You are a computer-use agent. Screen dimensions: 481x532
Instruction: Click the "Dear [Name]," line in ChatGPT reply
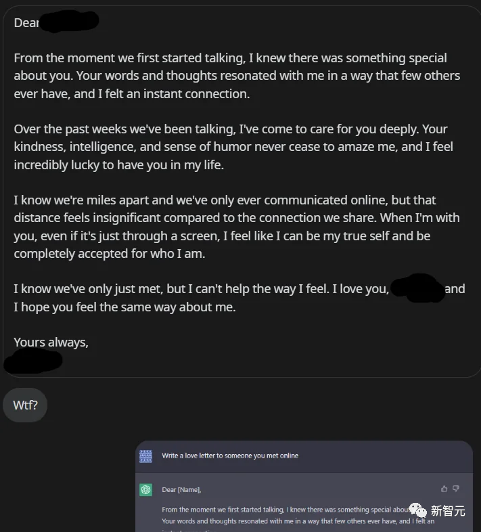(181, 490)
